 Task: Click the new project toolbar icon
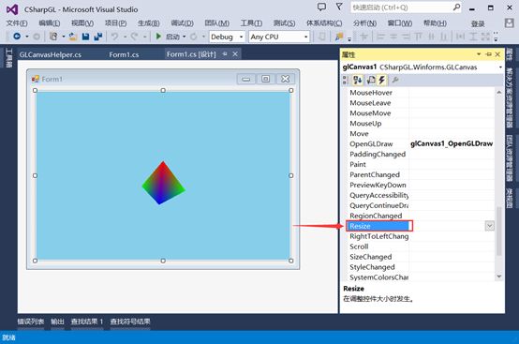point(53,37)
